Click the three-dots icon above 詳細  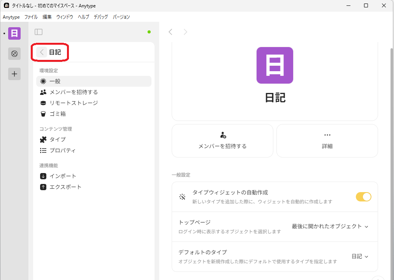click(327, 135)
